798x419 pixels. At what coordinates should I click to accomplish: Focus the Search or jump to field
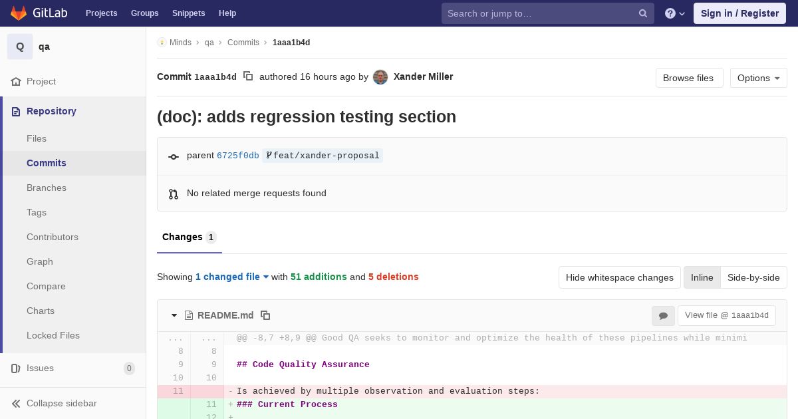pos(548,13)
